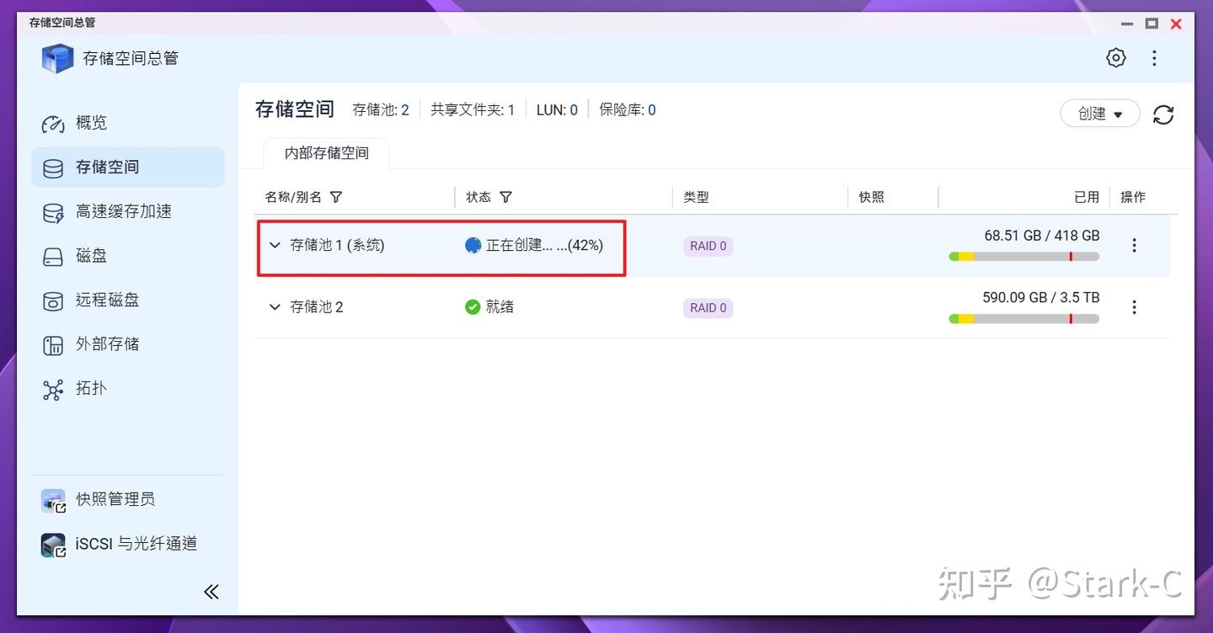Open the settings gear icon
Image resolution: width=1213 pixels, height=633 pixels.
1116,58
